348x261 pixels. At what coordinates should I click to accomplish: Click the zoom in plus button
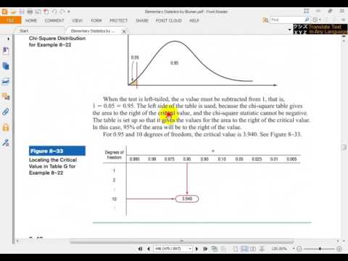[x=339, y=249]
